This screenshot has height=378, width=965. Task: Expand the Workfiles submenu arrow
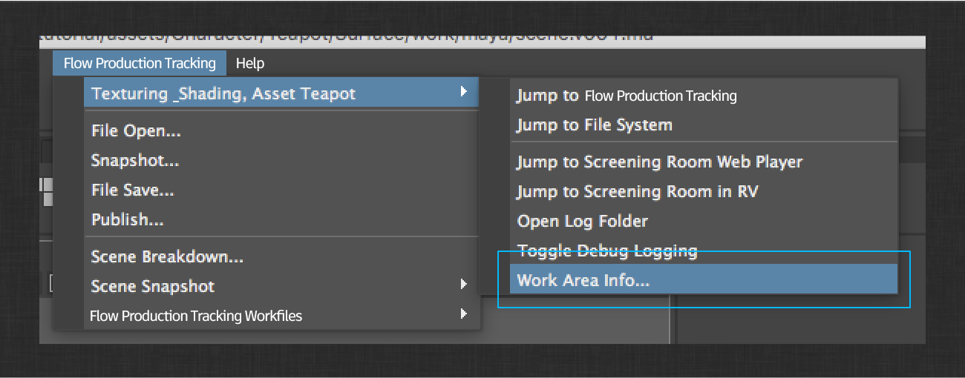click(x=463, y=314)
